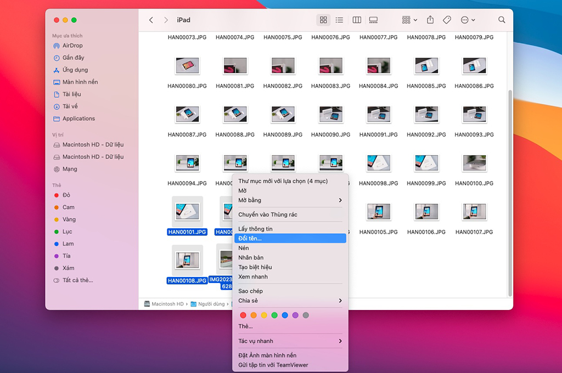Image resolution: width=562 pixels, height=373 pixels.
Task: Expand the Chia sẻ submenu
Action: (x=290, y=301)
